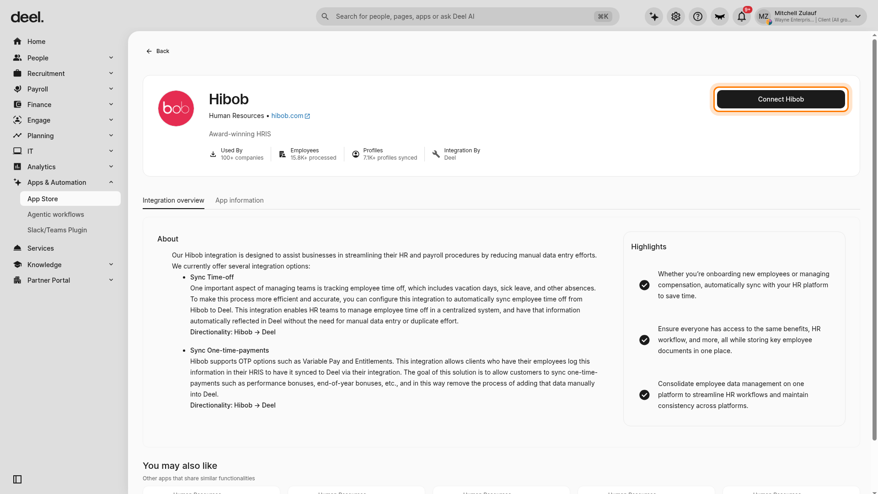Click the Services icon in sidebar

(x=17, y=248)
